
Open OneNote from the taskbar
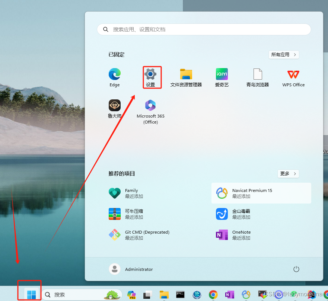click(229, 295)
